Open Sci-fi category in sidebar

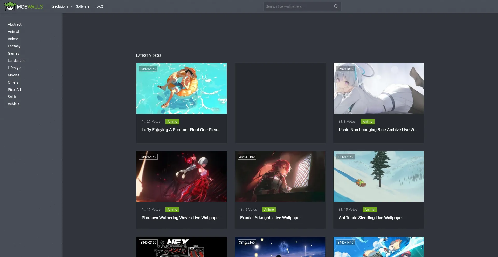point(12,97)
